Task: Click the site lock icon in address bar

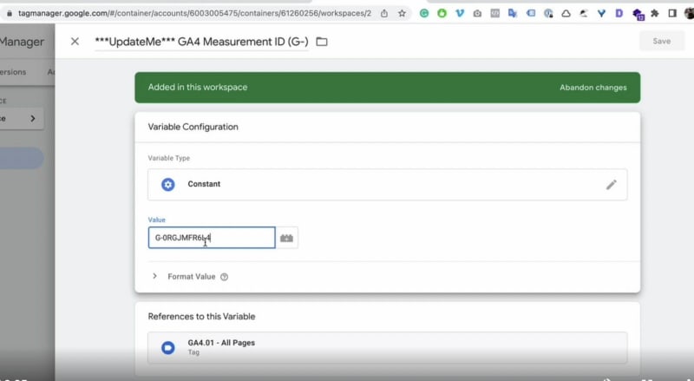Action: pyautogui.click(x=10, y=13)
